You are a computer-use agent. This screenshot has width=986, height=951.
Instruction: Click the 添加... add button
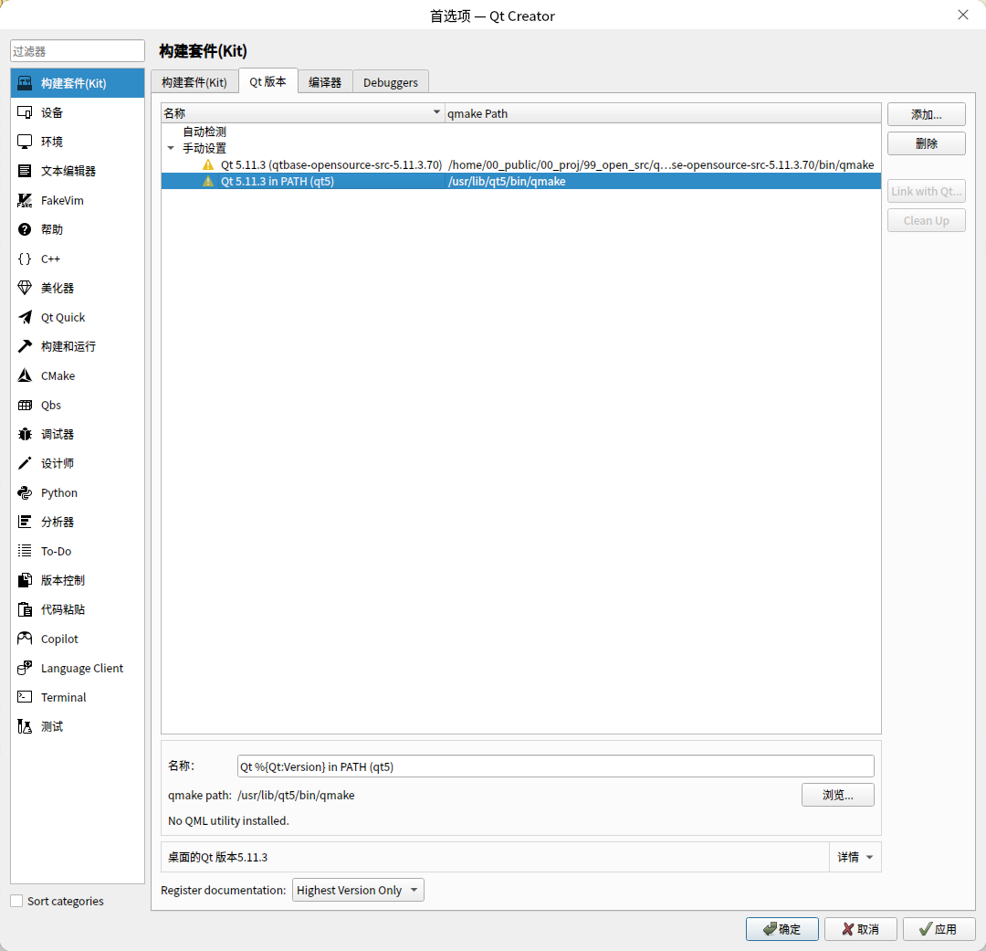927,114
